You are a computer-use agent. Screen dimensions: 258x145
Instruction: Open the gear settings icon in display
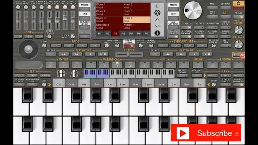pyautogui.click(x=157, y=13)
